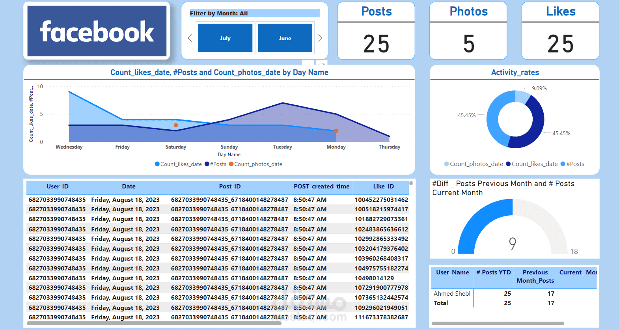This screenshot has width=619, height=330.
Task: Click the gauge value 9
Action: 513,244
